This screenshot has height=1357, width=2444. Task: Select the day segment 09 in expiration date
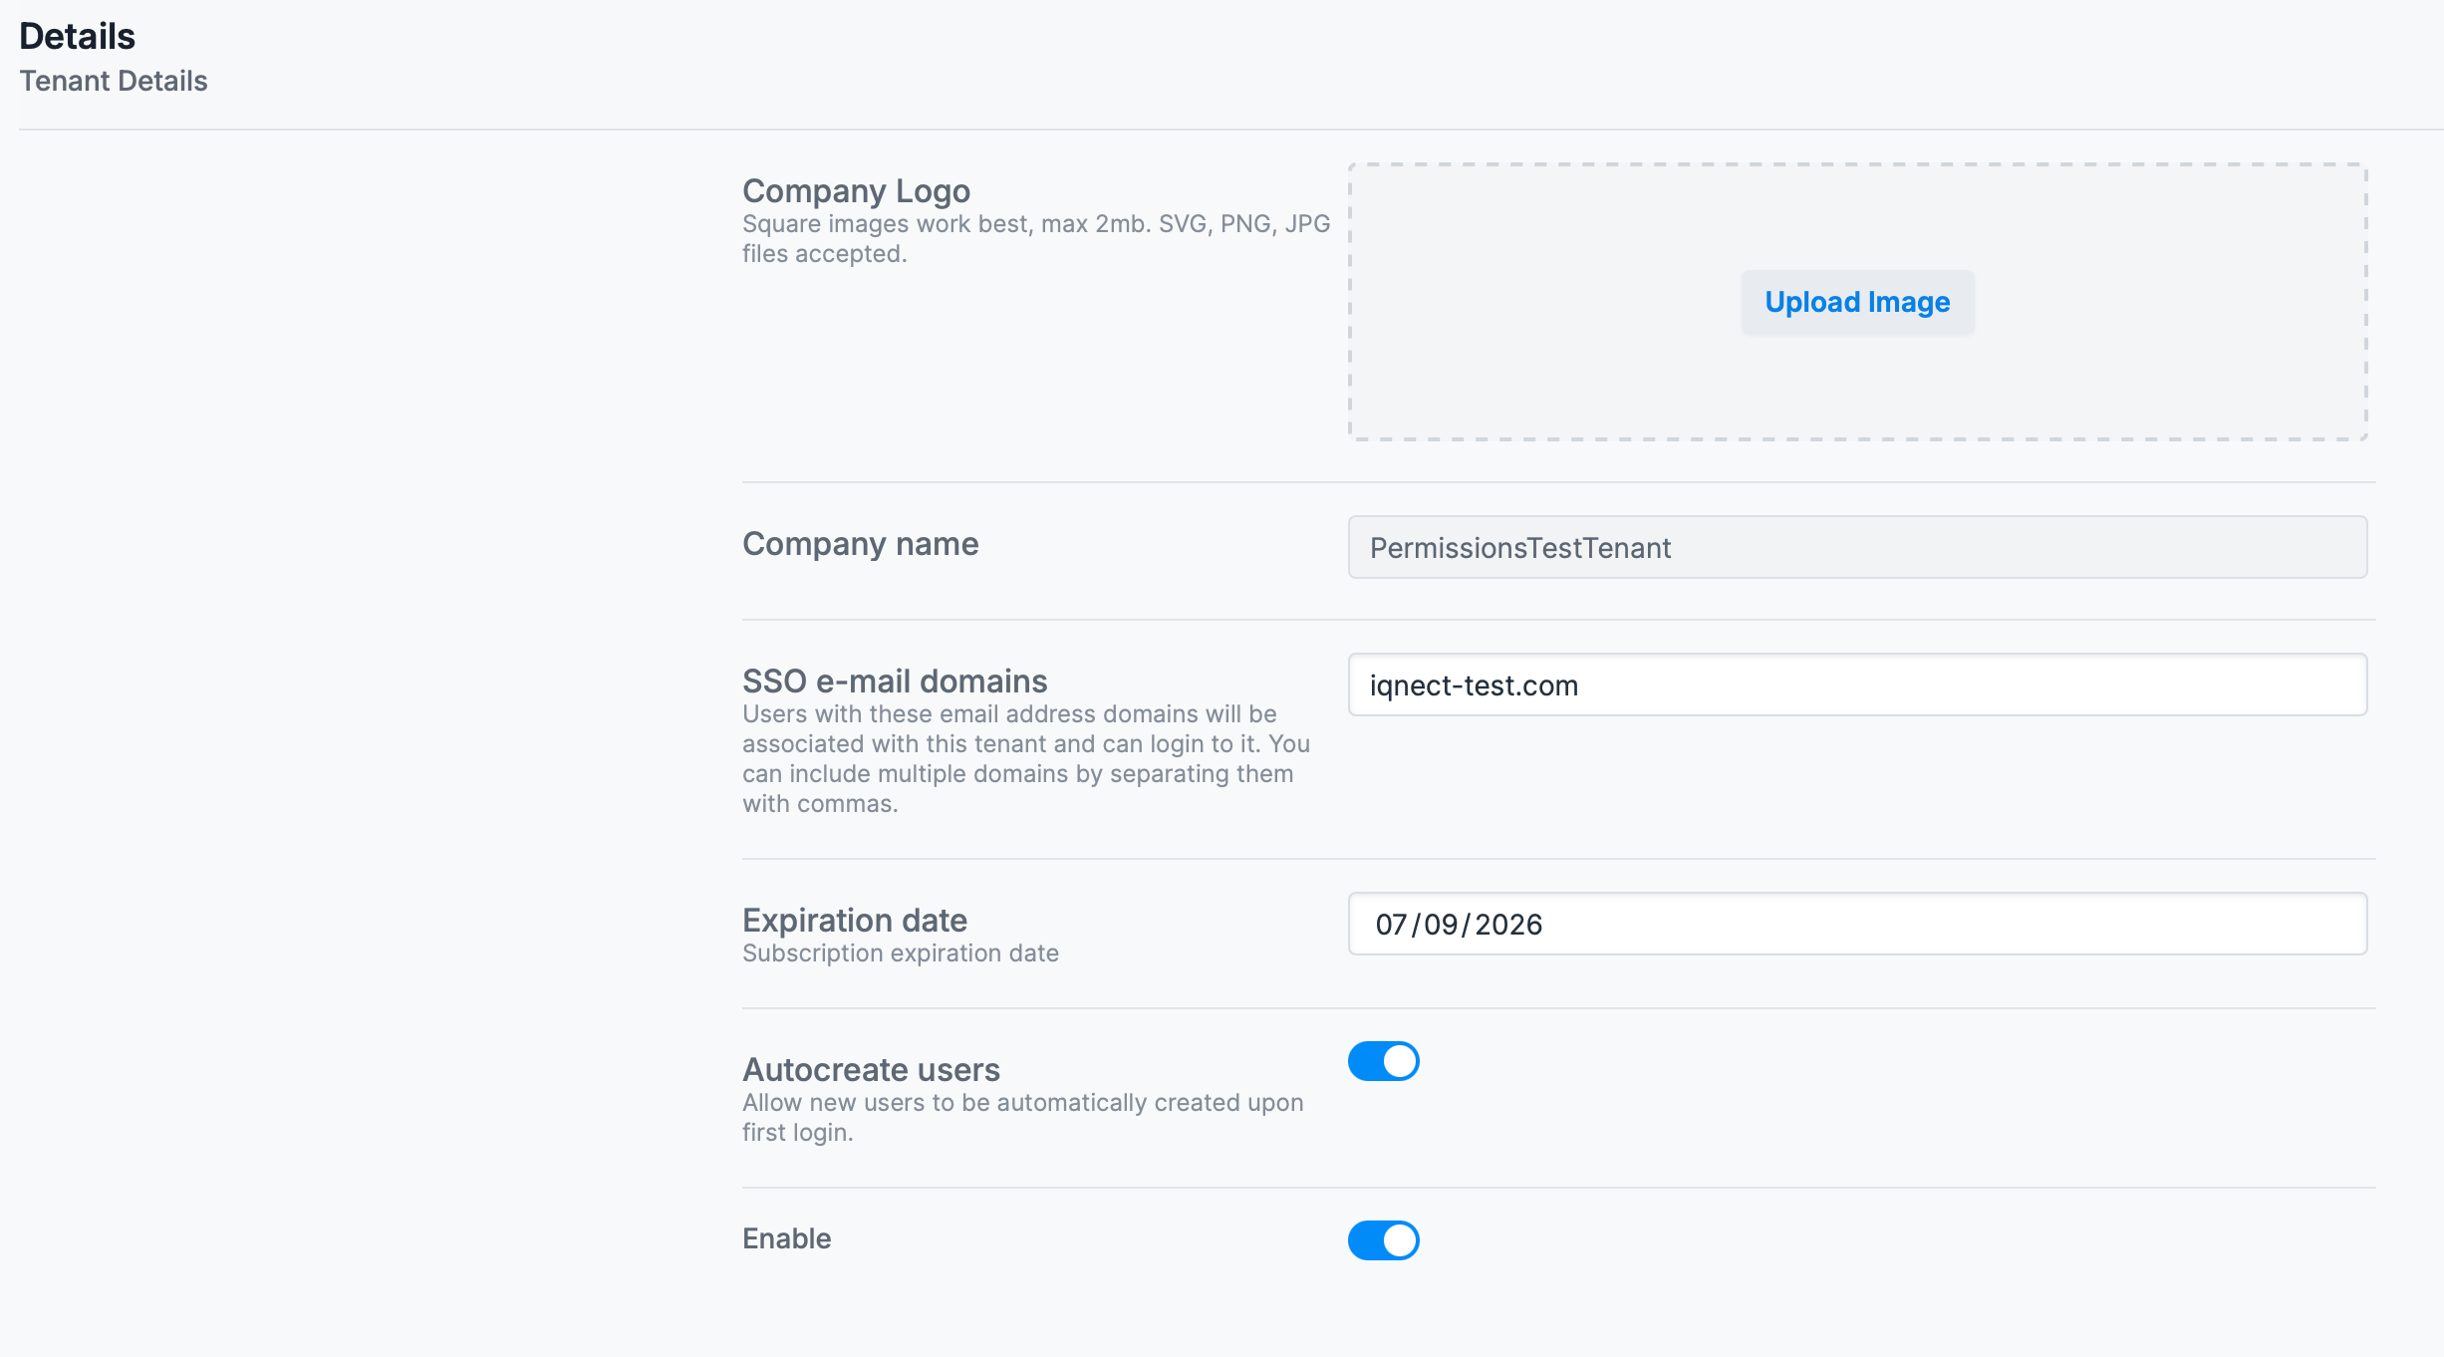tap(1441, 925)
